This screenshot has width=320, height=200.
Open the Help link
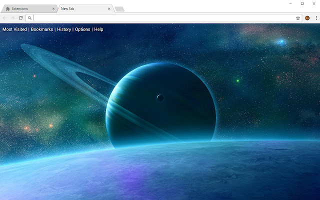tap(98, 29)
